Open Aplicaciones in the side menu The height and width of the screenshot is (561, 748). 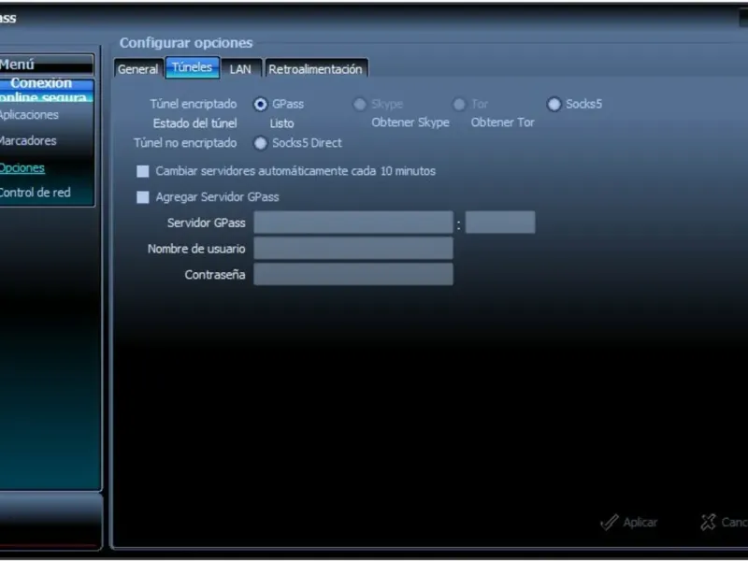pyautogui.click(x=29, y=115)
